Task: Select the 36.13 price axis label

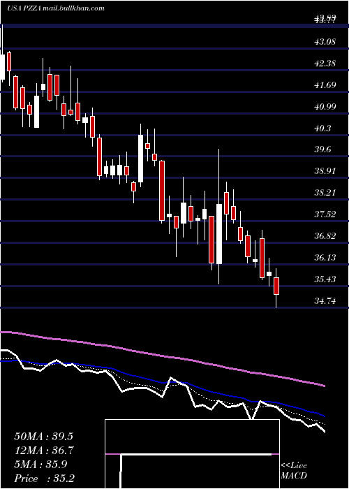Action: 325,258
